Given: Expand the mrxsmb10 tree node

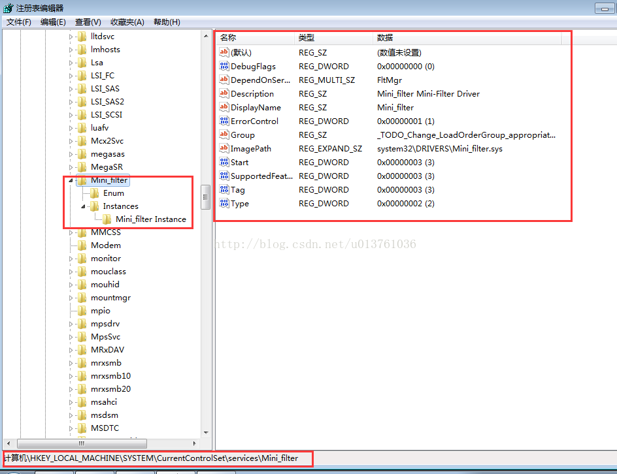Looking at the screenshot, I should pyautogui.click(x=71, y=376).
